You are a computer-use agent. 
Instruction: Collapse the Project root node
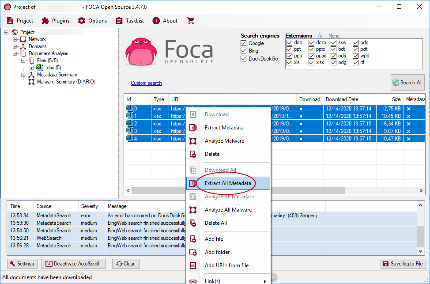tap(6, 32)
